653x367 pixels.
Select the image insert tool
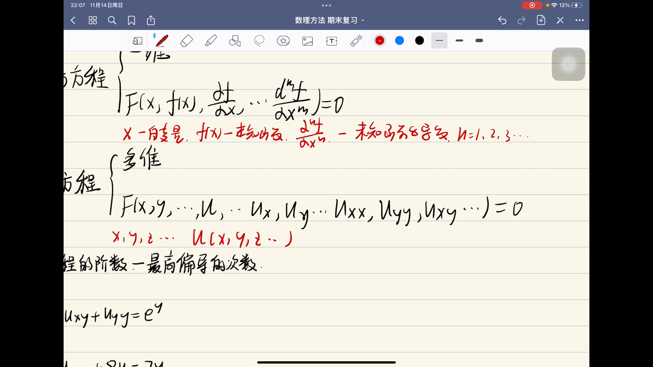click(x=307, y=40)
